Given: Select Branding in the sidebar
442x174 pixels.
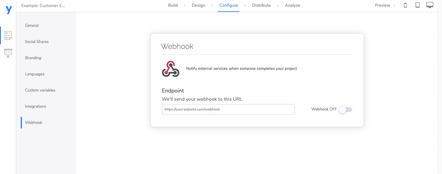Looking at the screenshot, I should [x=33, y=58].
